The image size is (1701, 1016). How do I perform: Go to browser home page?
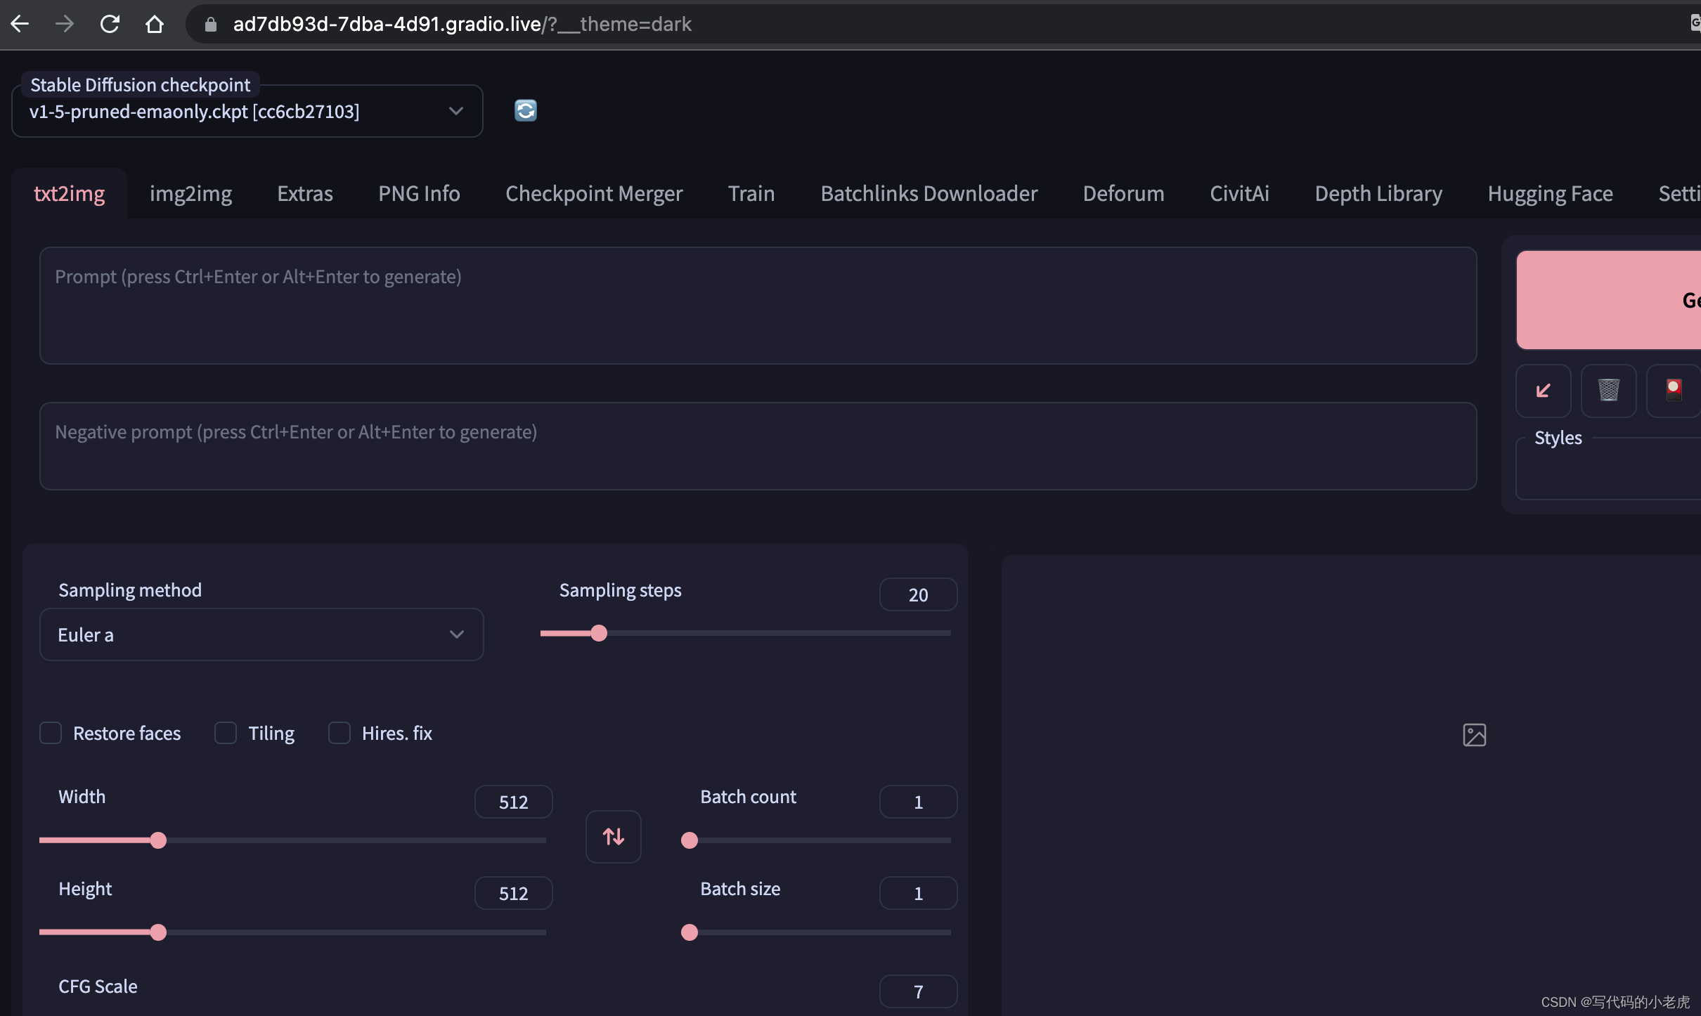click(x=155, y=24)
